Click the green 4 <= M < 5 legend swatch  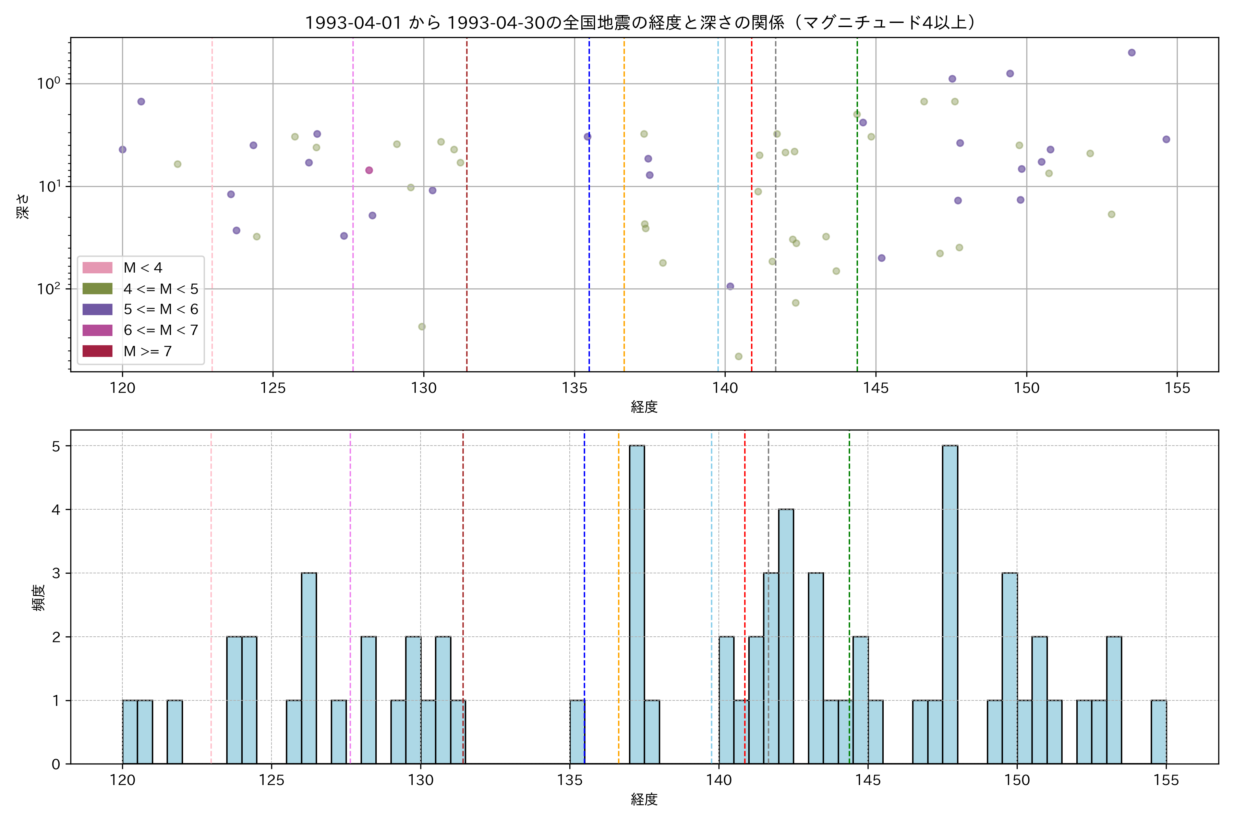(97, 289)
